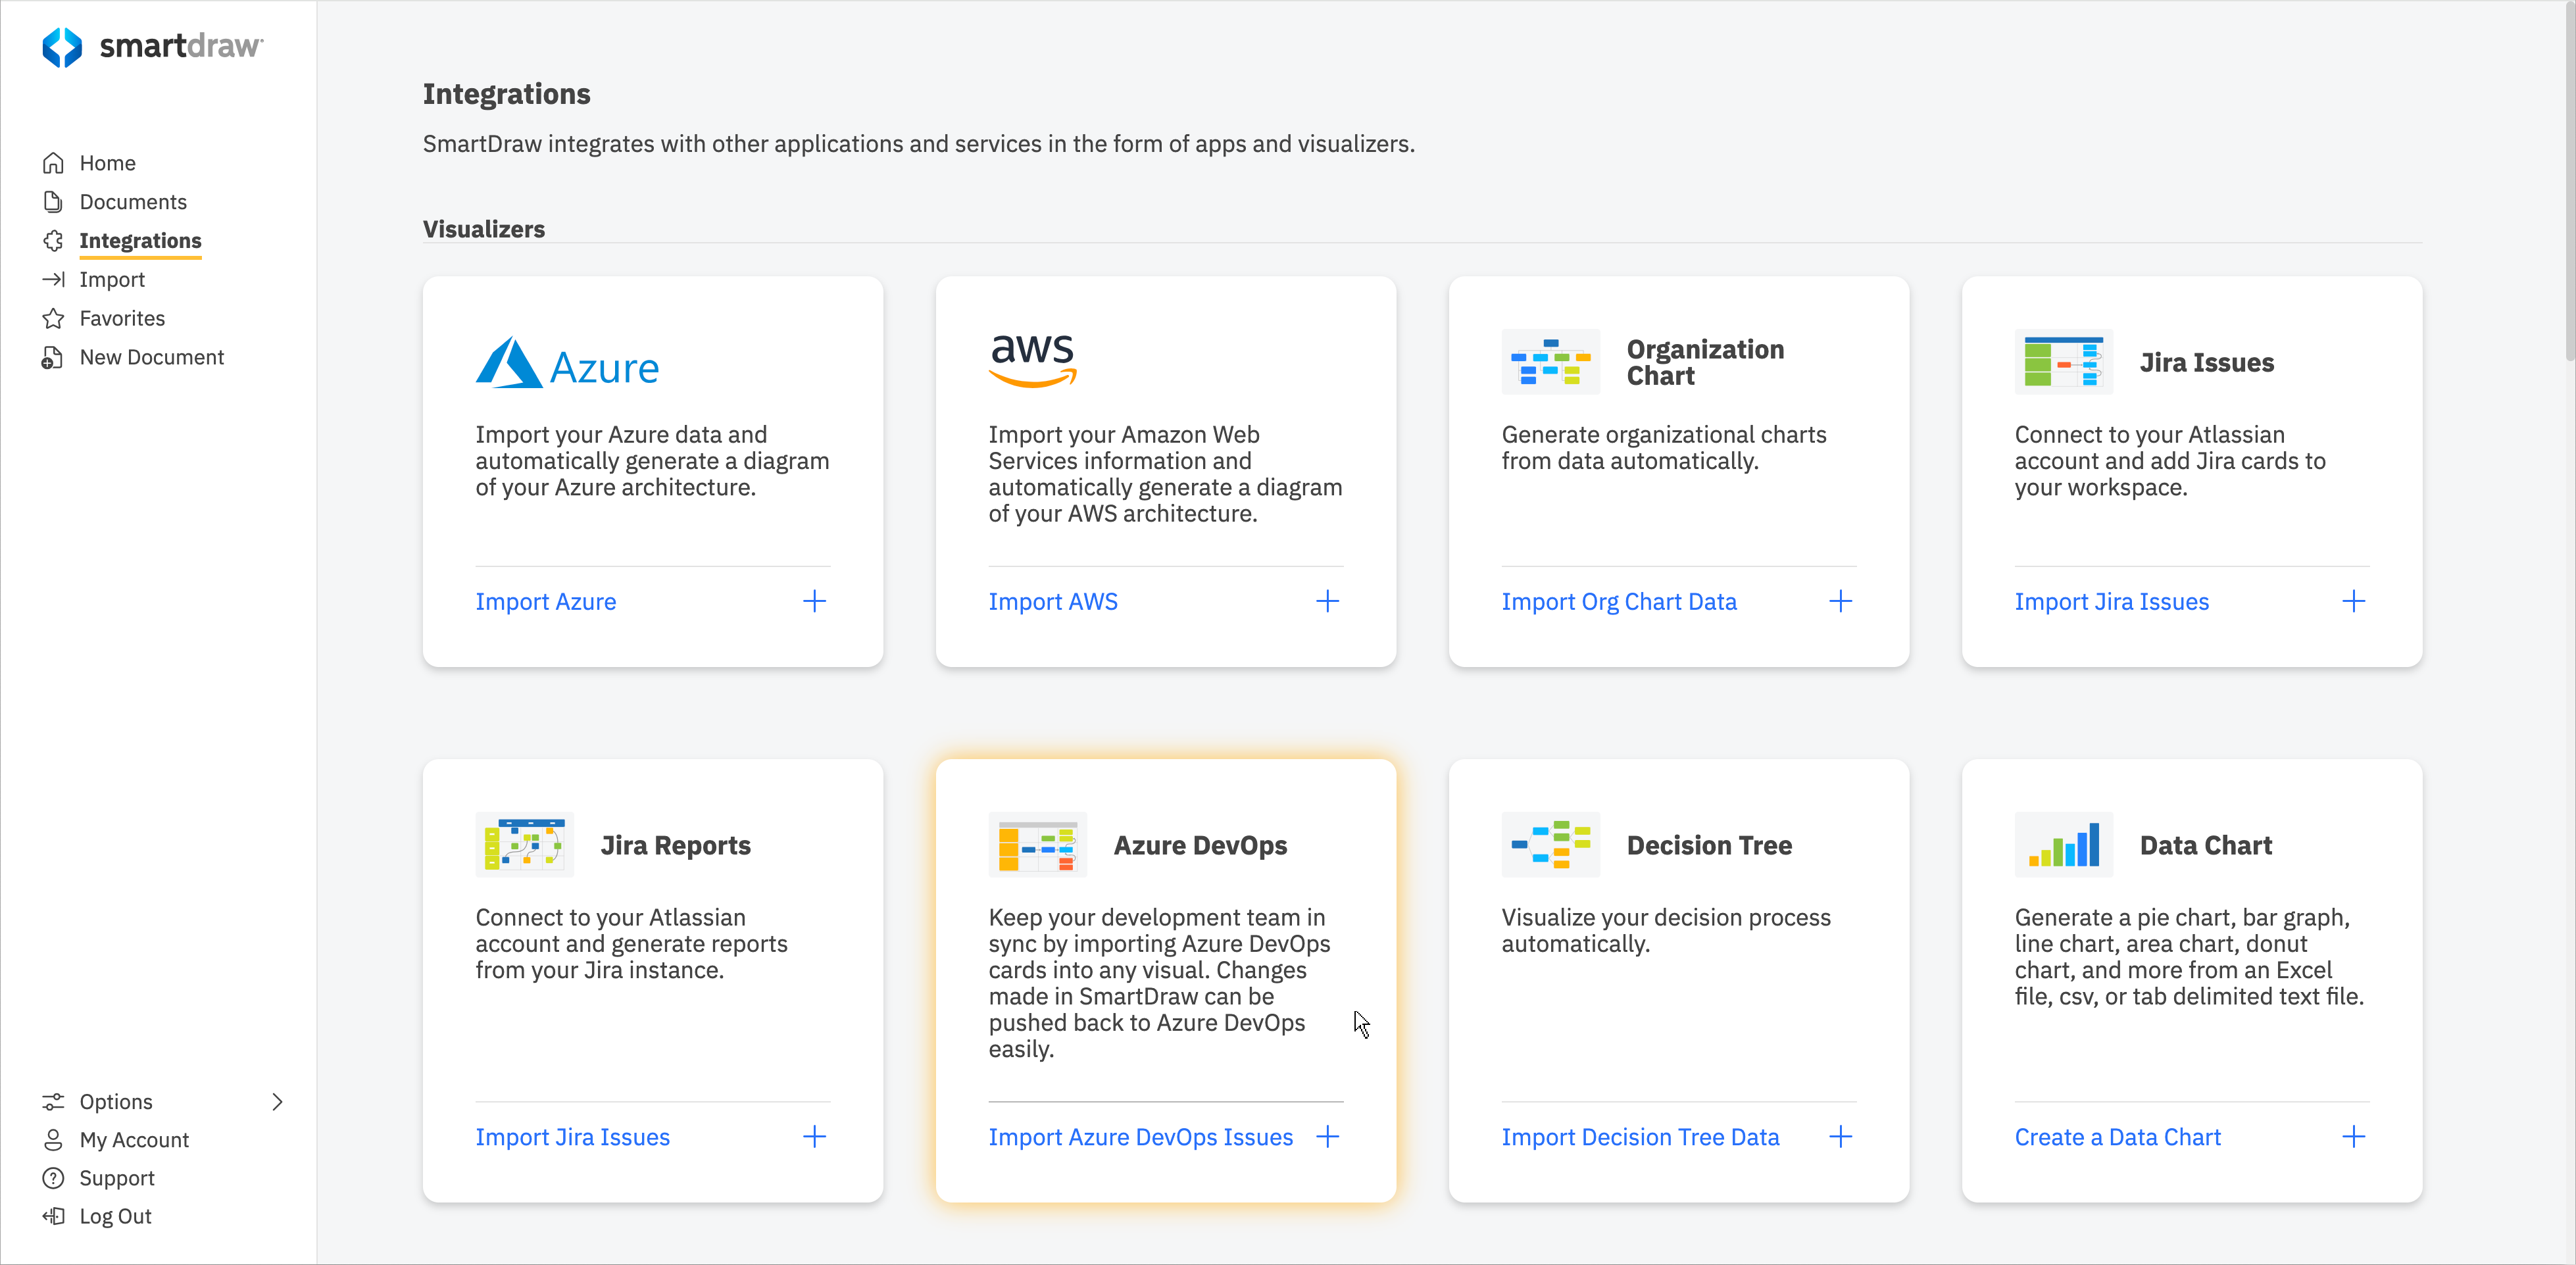Click the Log Out icon
The width and height of the screenshot is (2576, 1265).
[54, 1216]
